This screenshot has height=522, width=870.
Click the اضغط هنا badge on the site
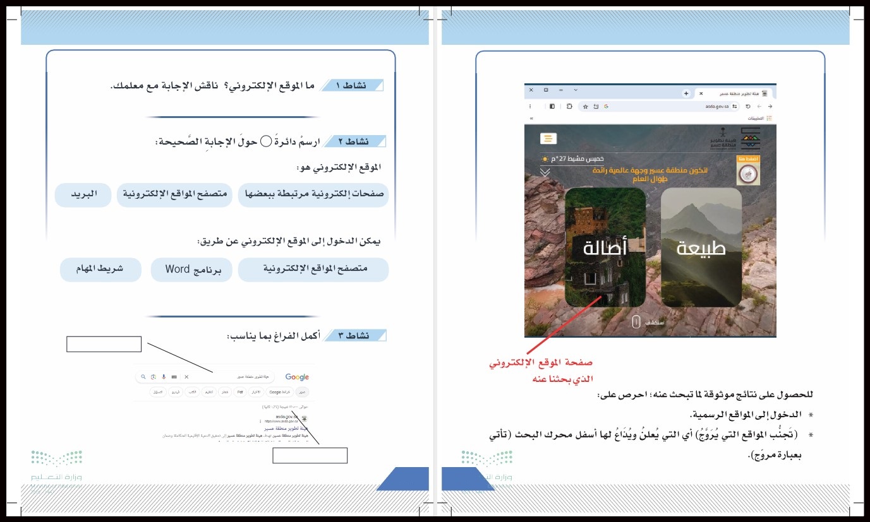coord(748,170)
